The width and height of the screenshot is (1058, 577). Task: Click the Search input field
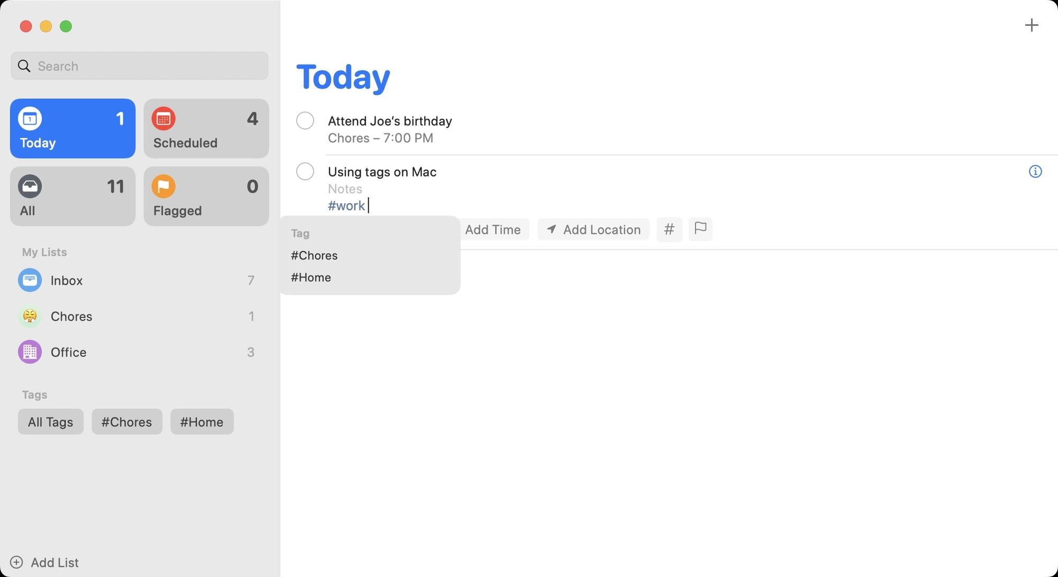pos(139,66)
